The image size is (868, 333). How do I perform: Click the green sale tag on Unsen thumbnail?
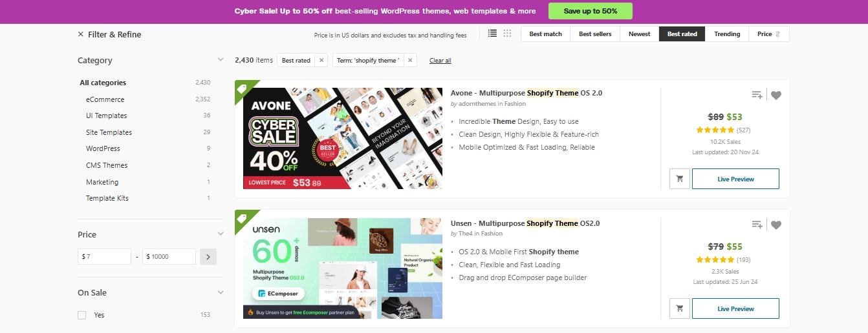(x=243, y=218)
